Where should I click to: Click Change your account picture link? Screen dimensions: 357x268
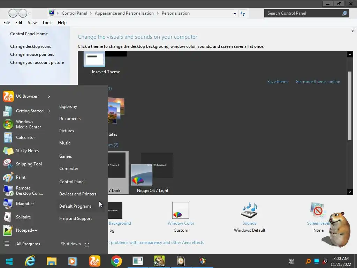(37, 62)
